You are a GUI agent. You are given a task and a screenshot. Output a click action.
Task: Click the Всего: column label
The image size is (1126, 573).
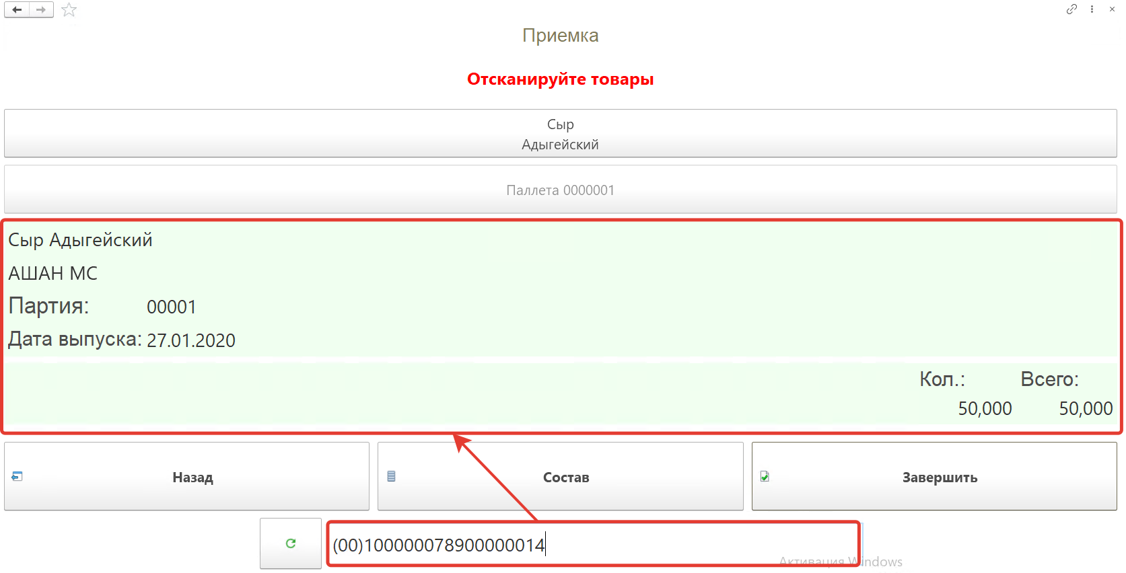click(x=1049, y=379)
